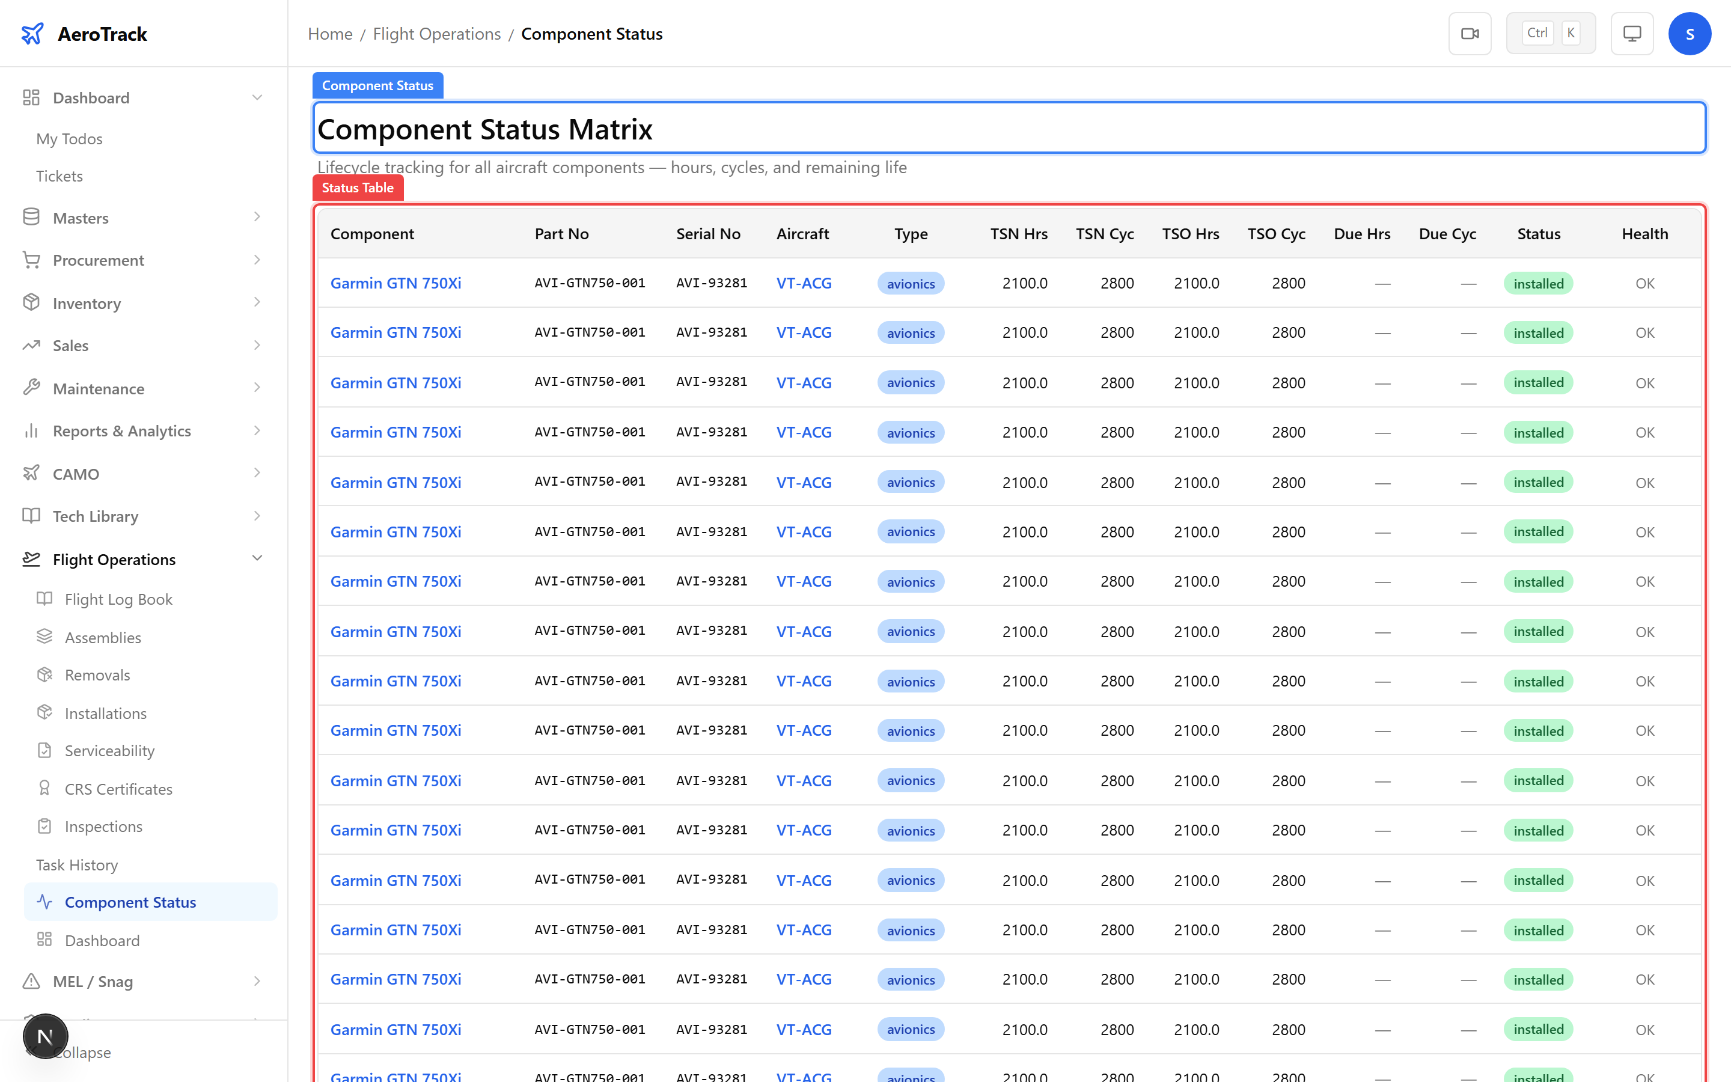Open Flight Operations from the breadcrumb

pyautogui.click(x=436, y=34)
